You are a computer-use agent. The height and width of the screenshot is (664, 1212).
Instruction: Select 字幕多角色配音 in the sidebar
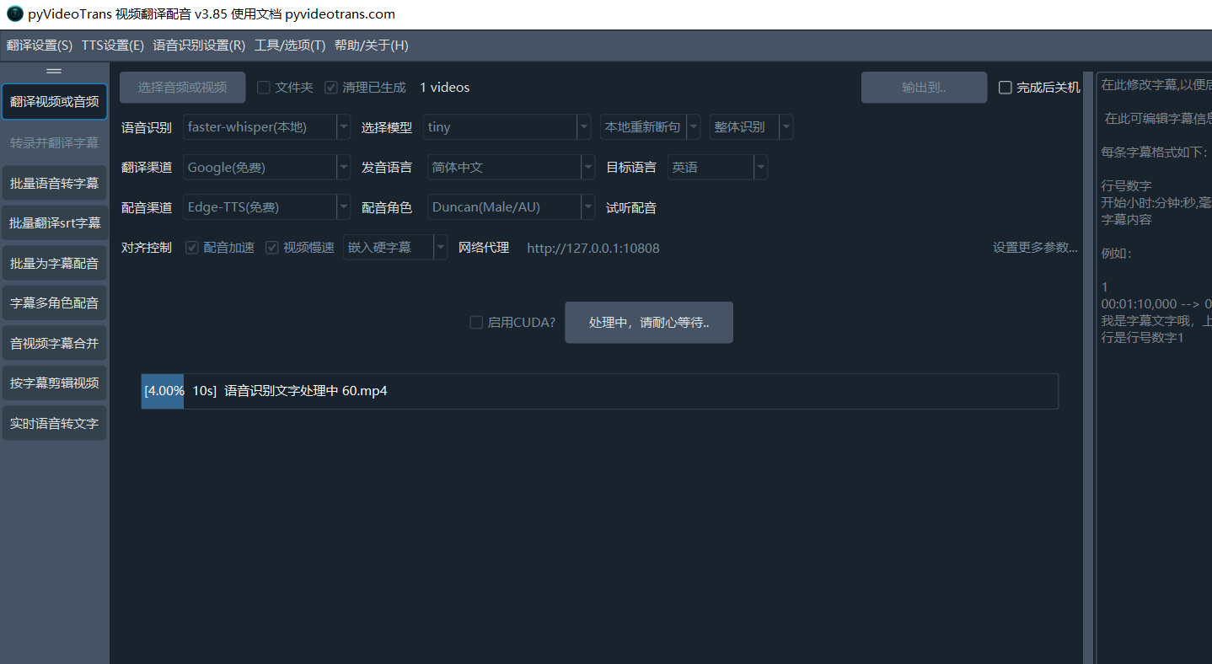coord(54,303)
